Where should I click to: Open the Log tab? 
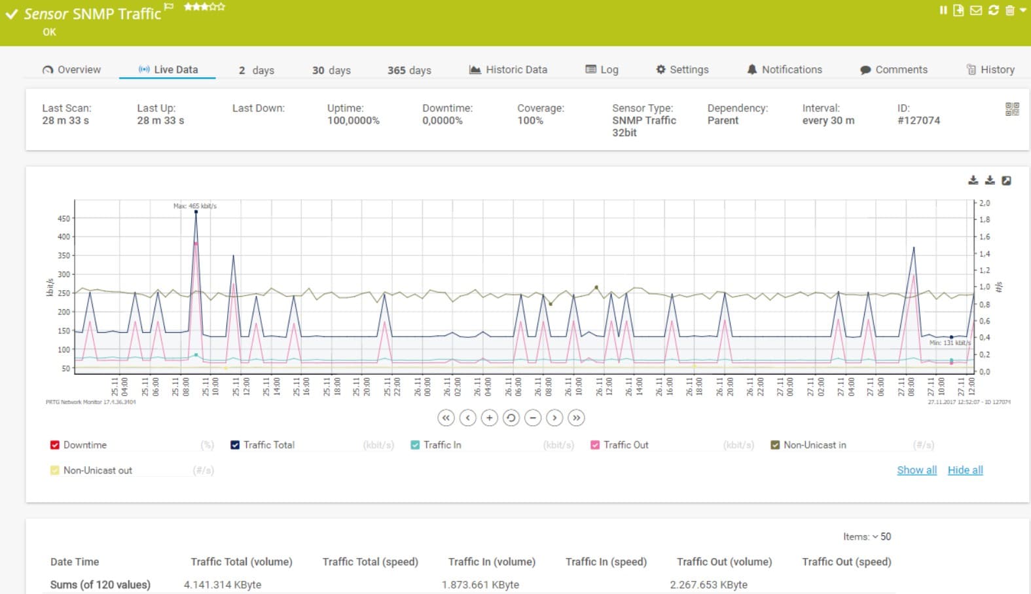[x=602, y=69]
